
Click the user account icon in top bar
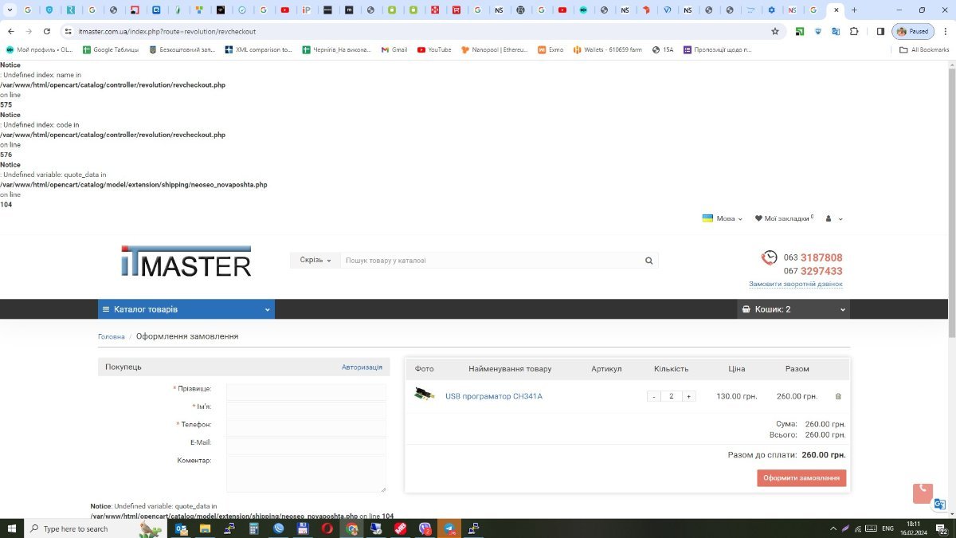pos(829,218)
